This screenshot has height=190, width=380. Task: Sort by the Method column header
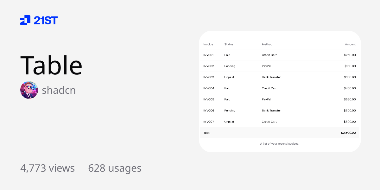click(x=267, y=44)
